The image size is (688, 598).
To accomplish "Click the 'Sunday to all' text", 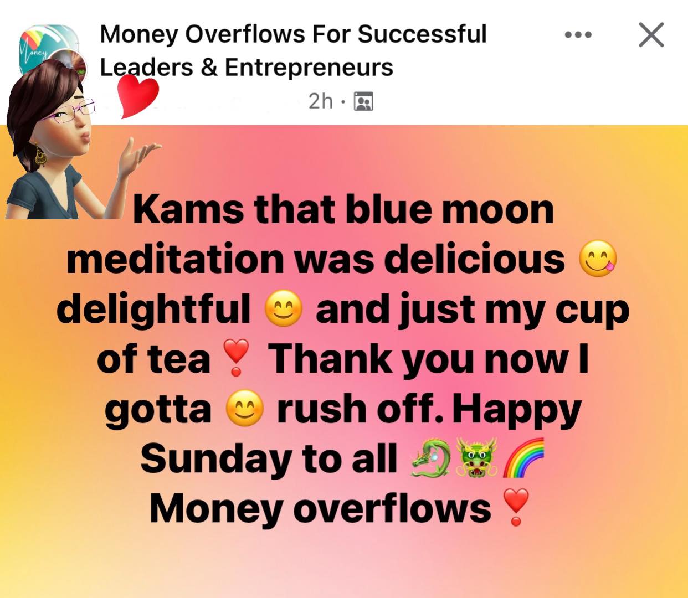I will pyautogui.click(x=269, y=459).
